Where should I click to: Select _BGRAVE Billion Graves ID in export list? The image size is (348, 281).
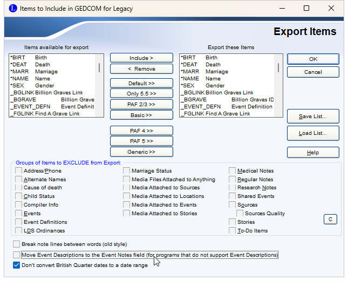227,100
